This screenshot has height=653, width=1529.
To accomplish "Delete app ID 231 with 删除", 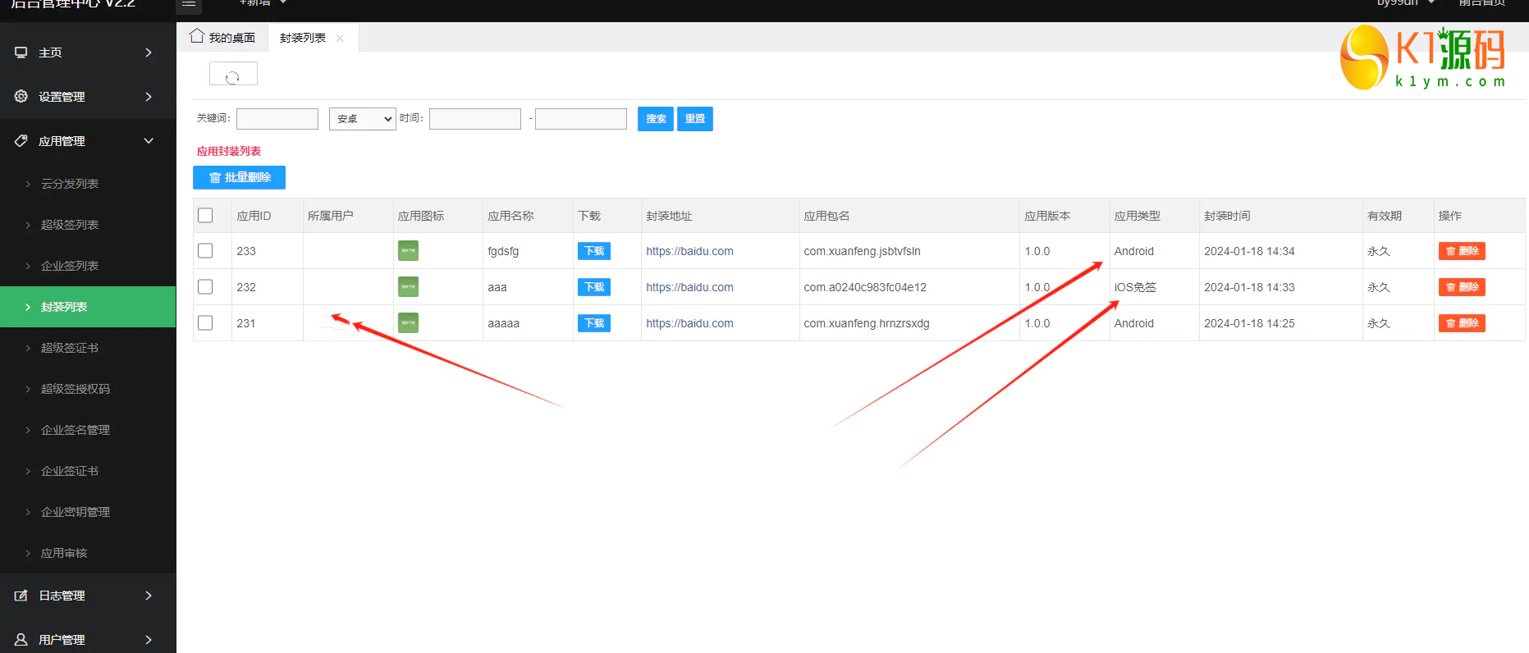I will tap(1462, 323).
